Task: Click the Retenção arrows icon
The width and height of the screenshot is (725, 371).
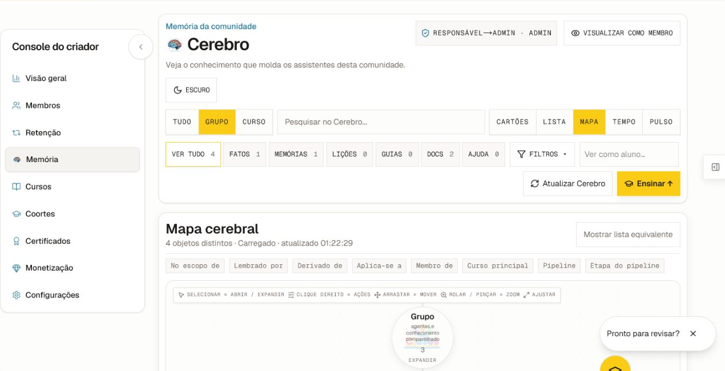Action: 17,132
